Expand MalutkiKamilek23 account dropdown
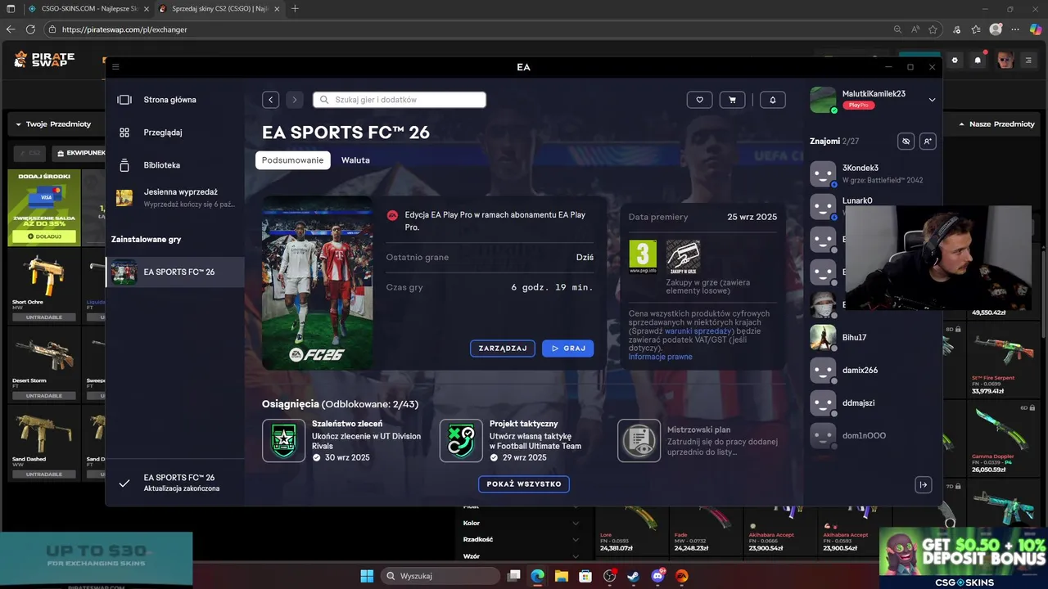 pos(932,100)
